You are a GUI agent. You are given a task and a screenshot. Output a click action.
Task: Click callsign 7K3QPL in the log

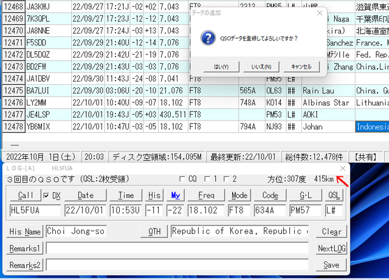click(x=38, y=19)
